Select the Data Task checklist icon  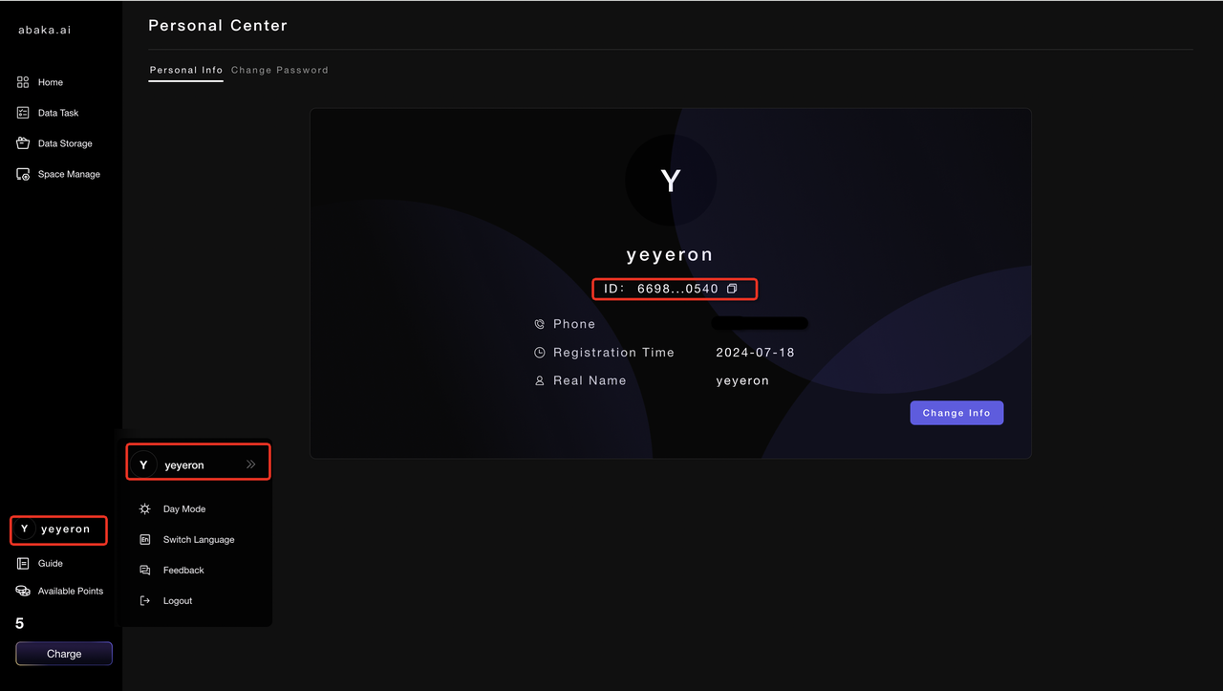pyautogui.click(x=23, y=113)
